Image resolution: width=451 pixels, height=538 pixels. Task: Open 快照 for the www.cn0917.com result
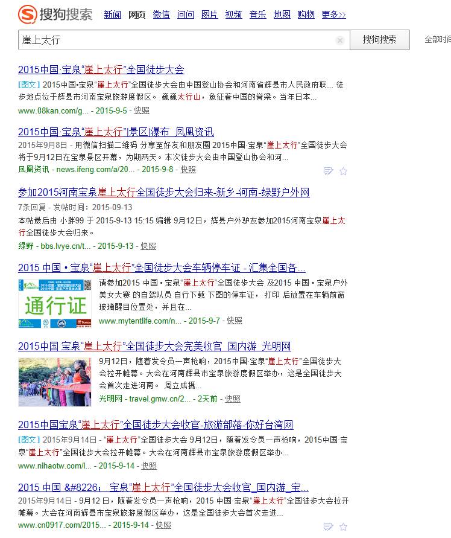[163, 525]
